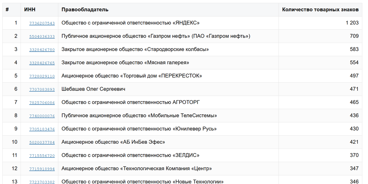Select the «Технологическая Компания Центр» cell
The height and width of the screenshot is (184, 368).
(x=168, y=168)
